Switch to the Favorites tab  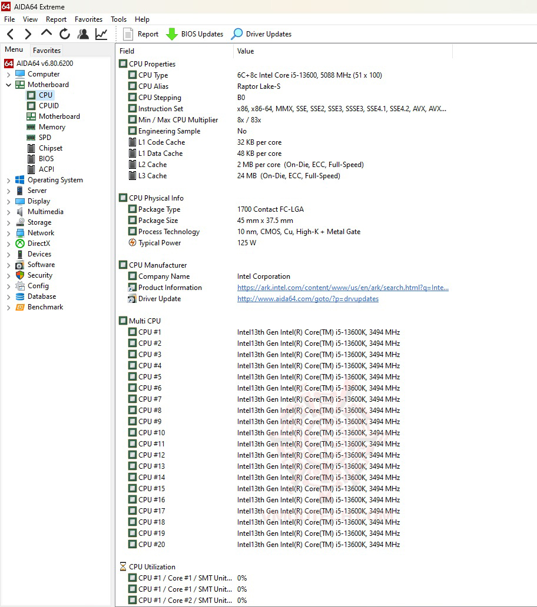[47, 51]
